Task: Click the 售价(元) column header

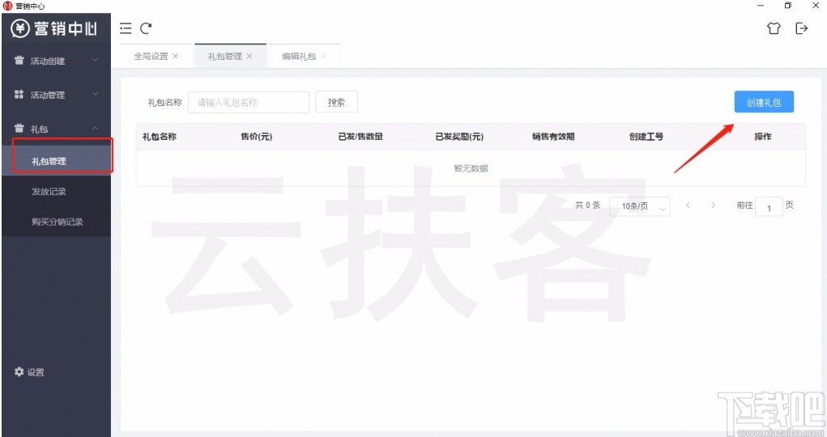Action: point(256,137)
